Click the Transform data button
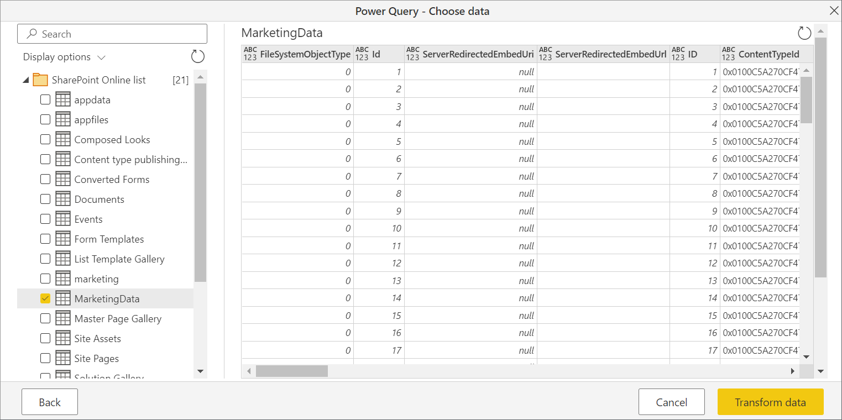 click(770, 402)
